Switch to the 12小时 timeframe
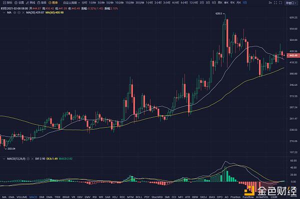Image resolution: width=300 pixels, height=199 pixels. tap(193, 2)
